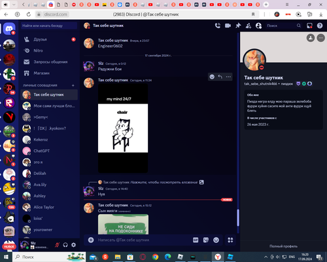The image size is (327, 262).
Task: Open the apps launcher icon beside message box
Action: click(x=230, y=240)
